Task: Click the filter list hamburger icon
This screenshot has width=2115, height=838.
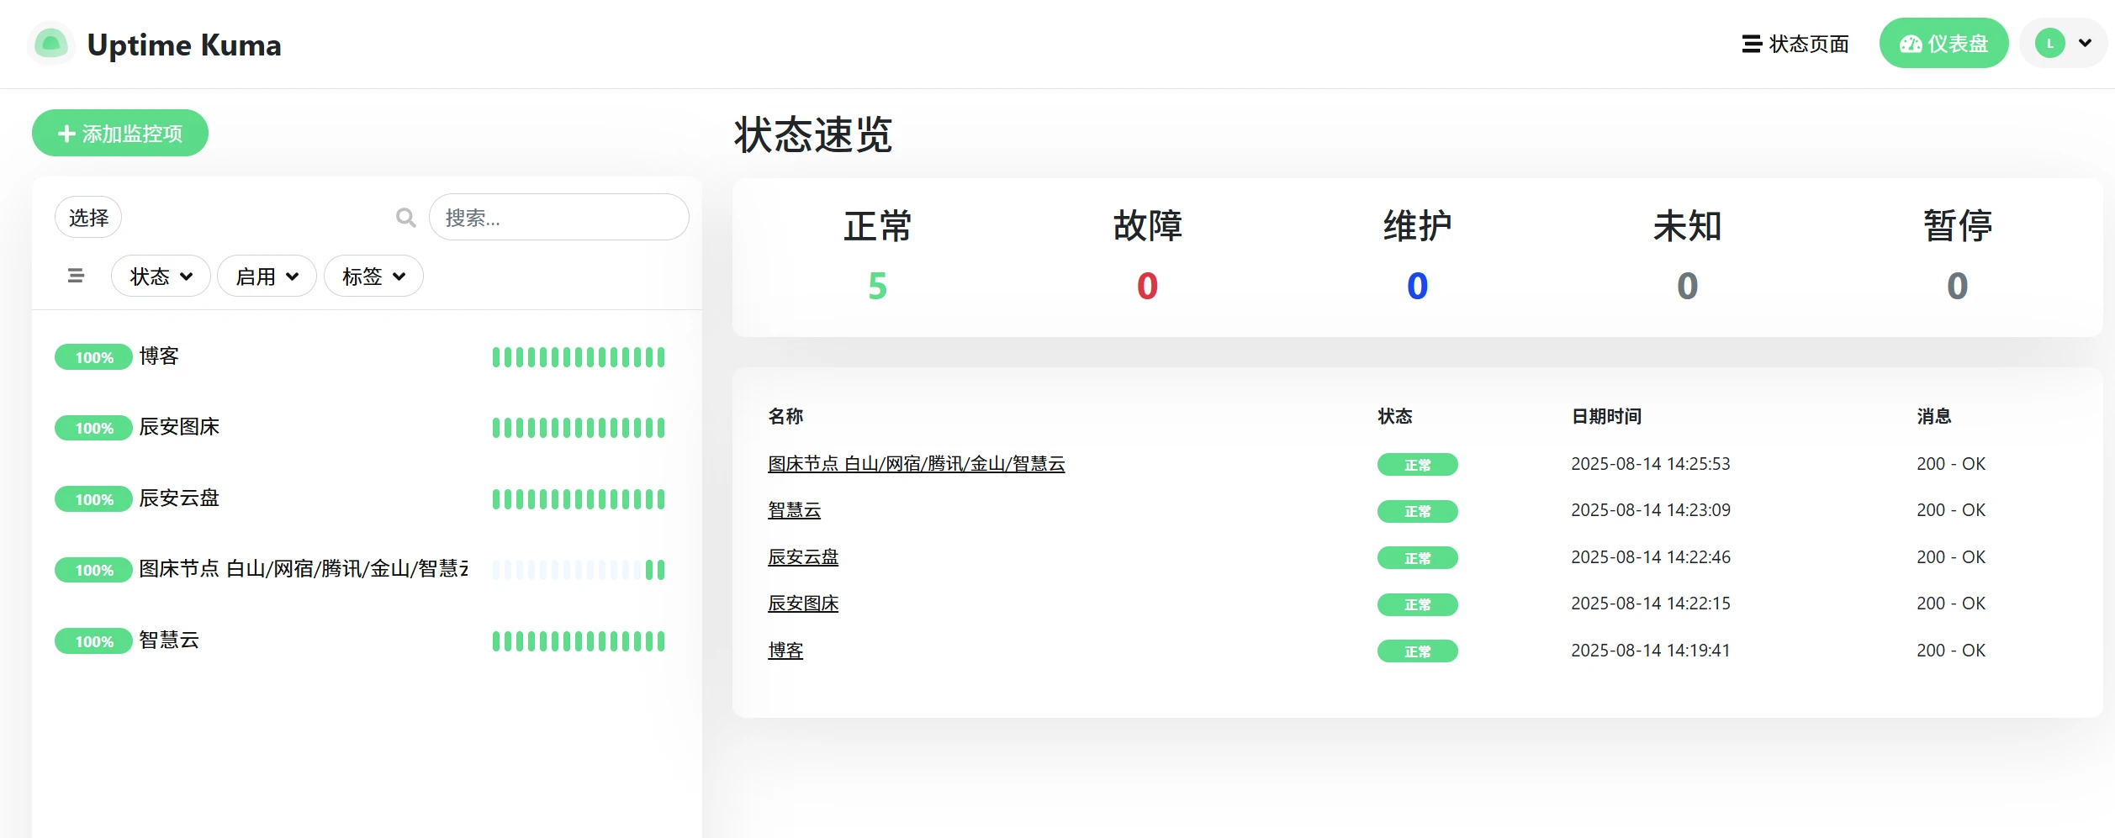Action: pyautogui.click(x=76, y=276)
